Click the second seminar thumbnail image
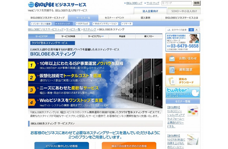 pyautogui.click(x=192, y=139)
